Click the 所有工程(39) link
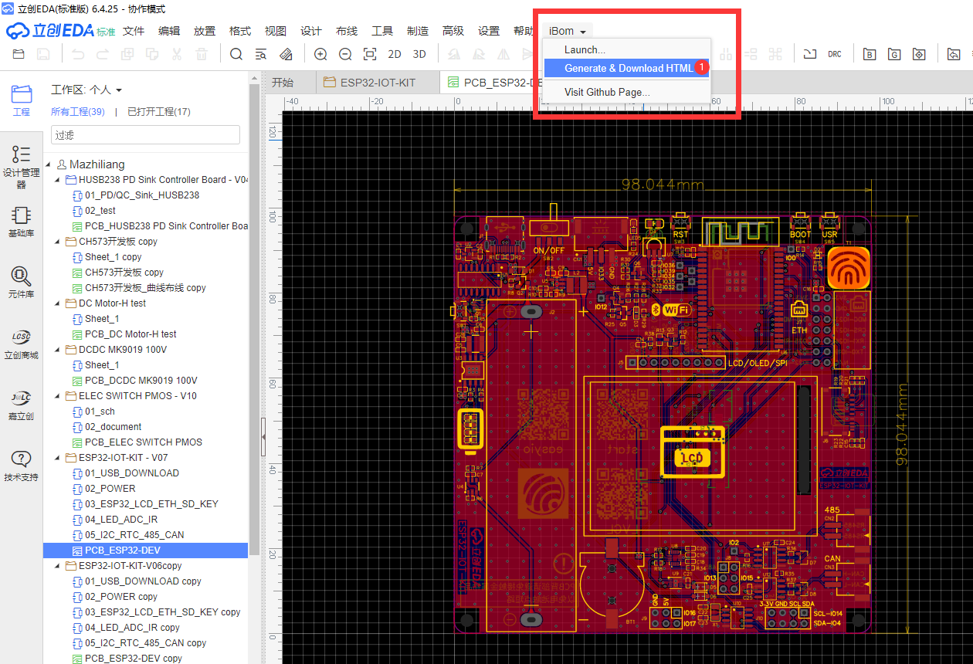Screen dimensions: 973x664 point(76,111)
